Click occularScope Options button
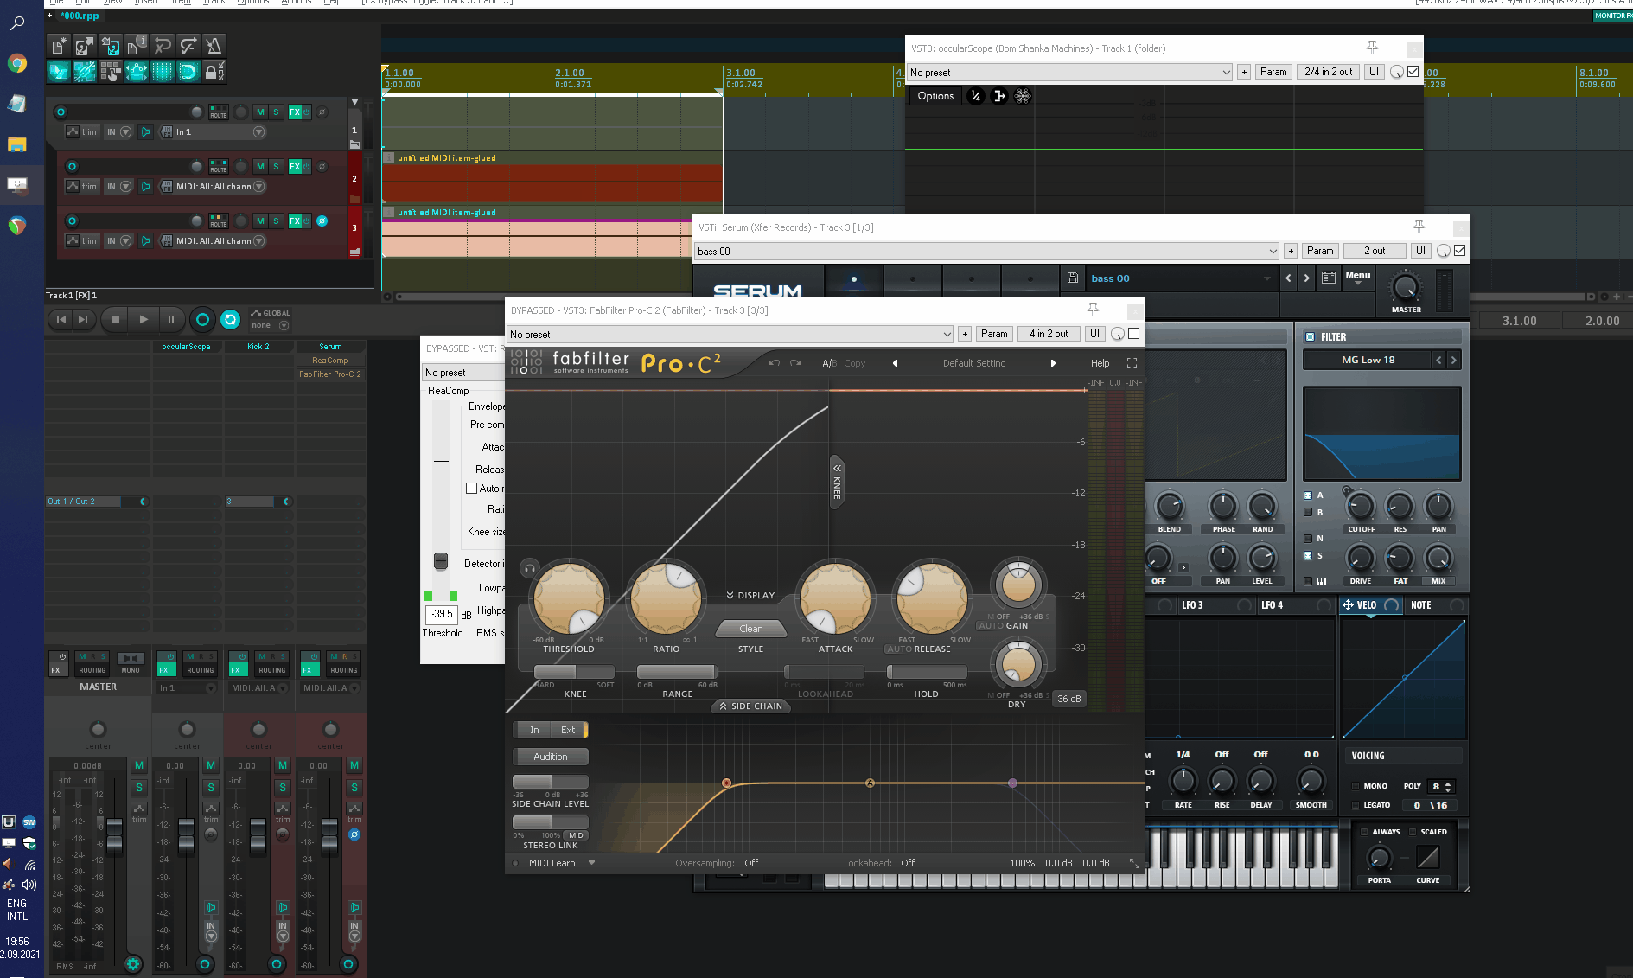This screenshot has height=978, width=1633. (935, 96)
